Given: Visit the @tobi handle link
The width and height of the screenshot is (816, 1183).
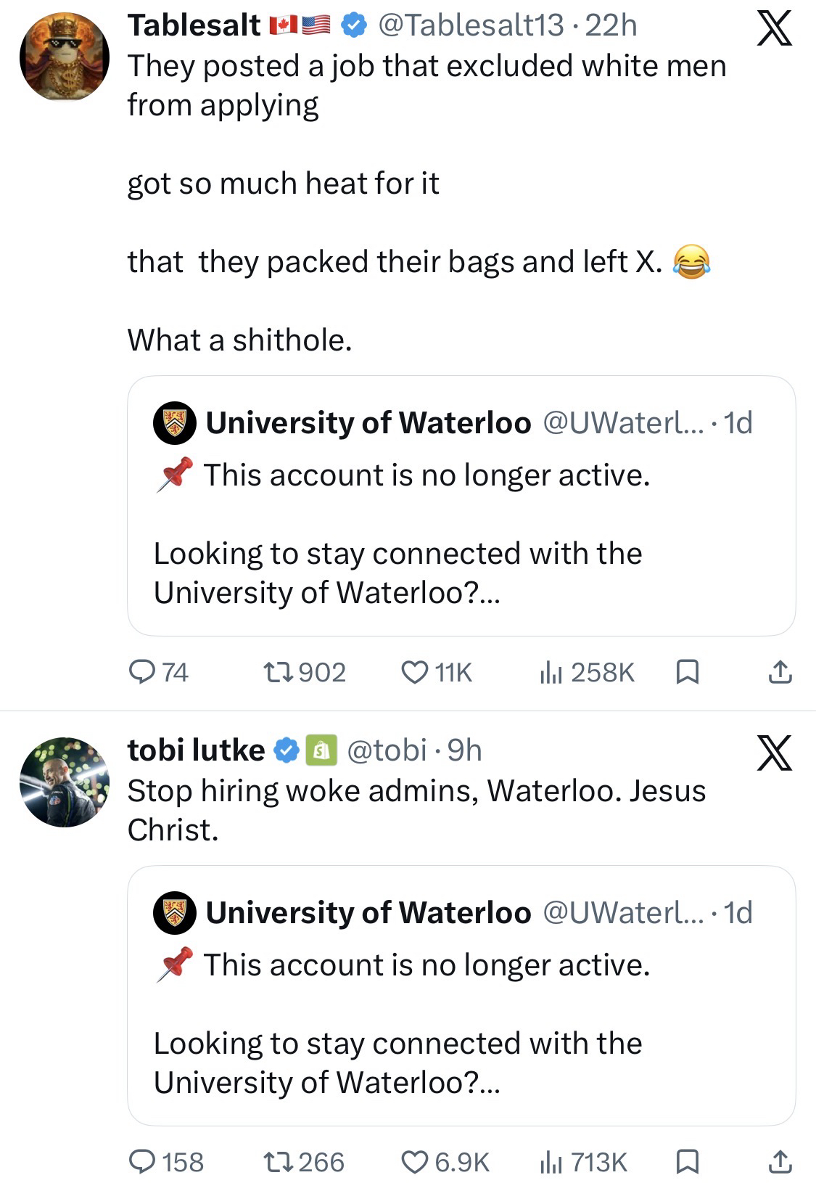Looking at the screenshot, I should pos(387,750).
